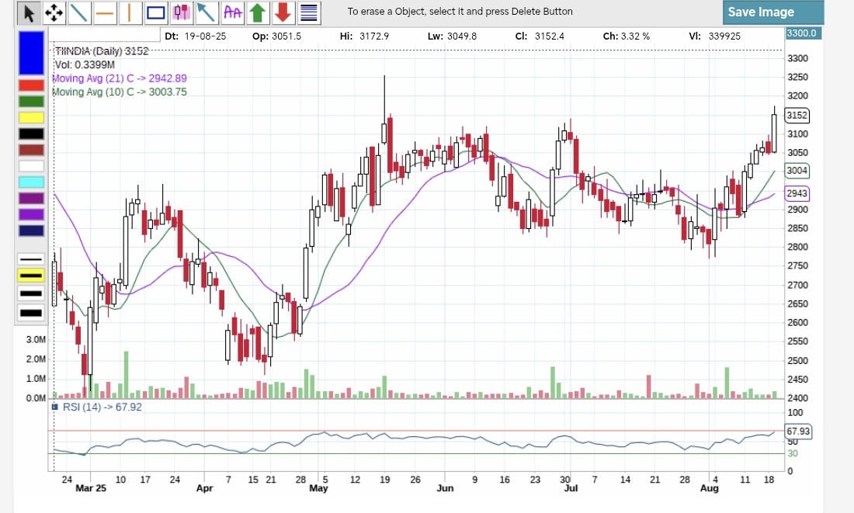The image size is (854, 513).
Task: Select the pointer selection tool
Action: 29,13
